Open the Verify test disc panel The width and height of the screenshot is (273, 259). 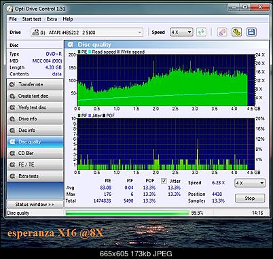click(35, 107)
